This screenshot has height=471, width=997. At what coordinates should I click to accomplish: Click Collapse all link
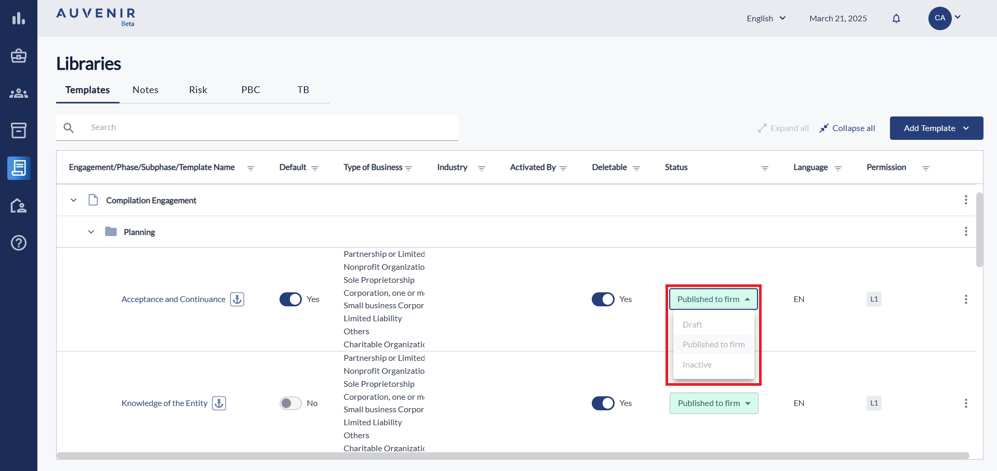click(847, 128)
